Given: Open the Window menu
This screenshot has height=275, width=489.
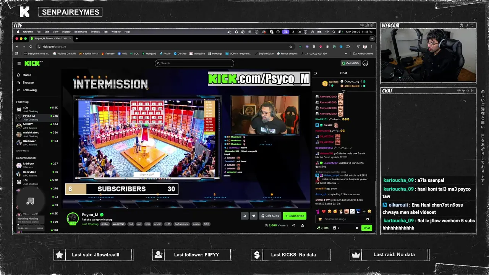Looking at the screenshot, I should 116,32.
